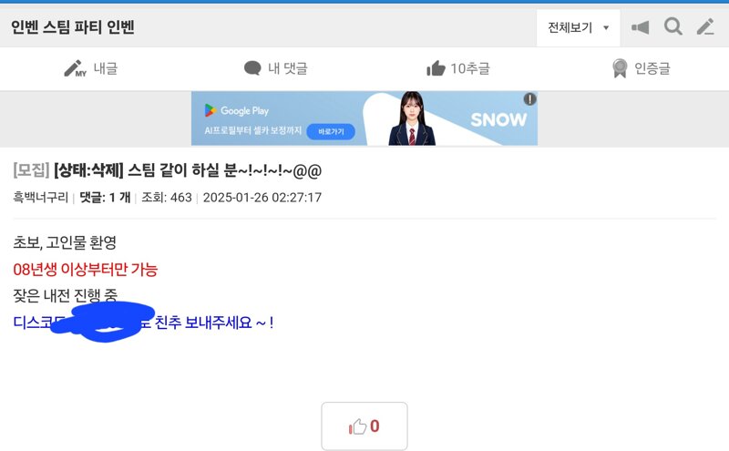Click the author name 흑백너구리
The width and height of the screenshot is (729, 451).
click(x=41, y=198)
